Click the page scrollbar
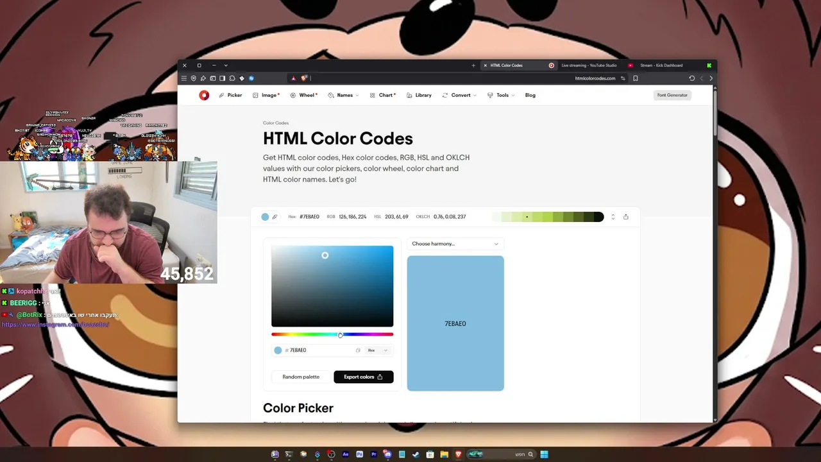The image size is (821, 462). tap(714, 112)
